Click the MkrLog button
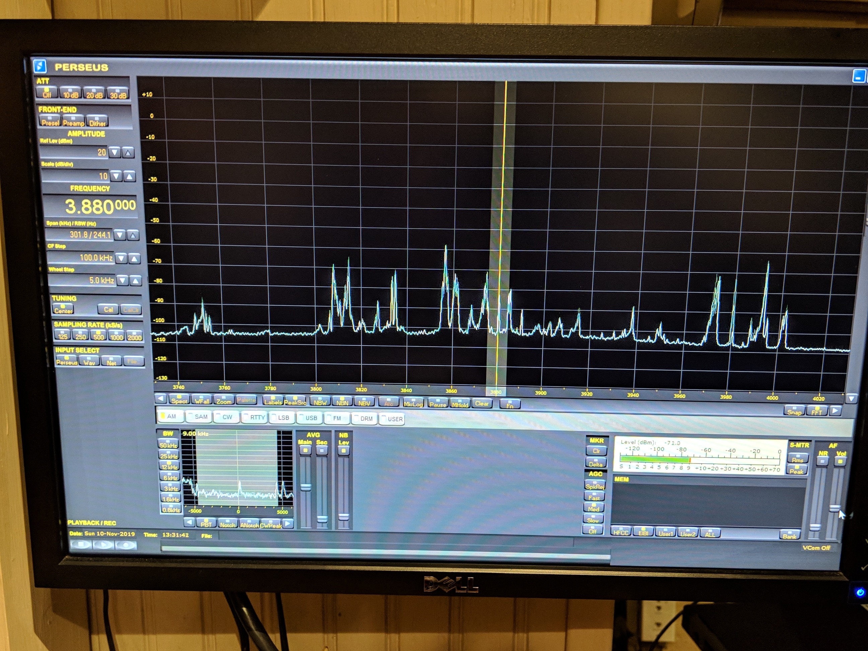The width and height of the screenshot is (868, 651). [413, 403]
